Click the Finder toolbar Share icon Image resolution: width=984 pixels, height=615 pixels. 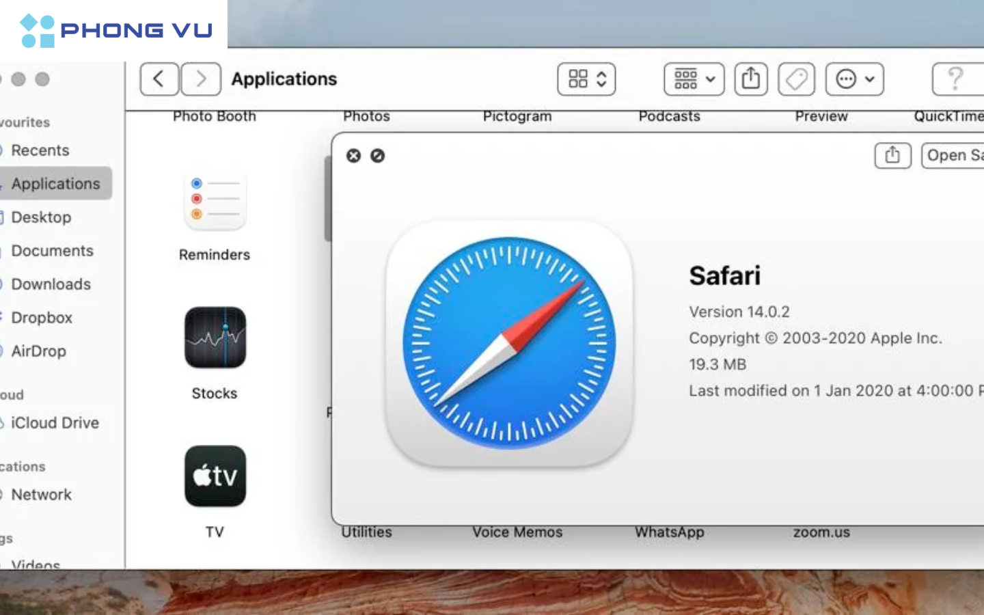[751, 79]
